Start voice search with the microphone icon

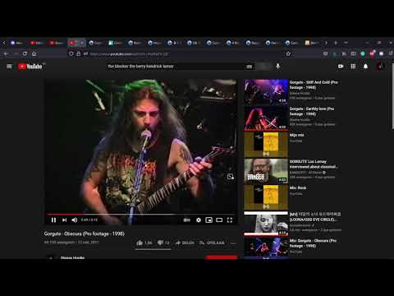277,67
